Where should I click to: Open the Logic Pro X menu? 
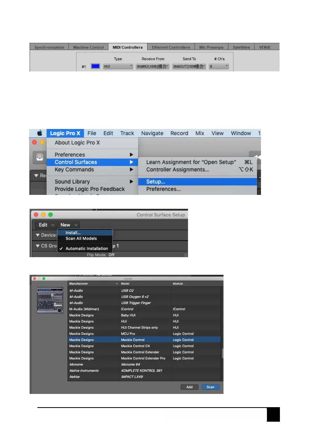65,133
